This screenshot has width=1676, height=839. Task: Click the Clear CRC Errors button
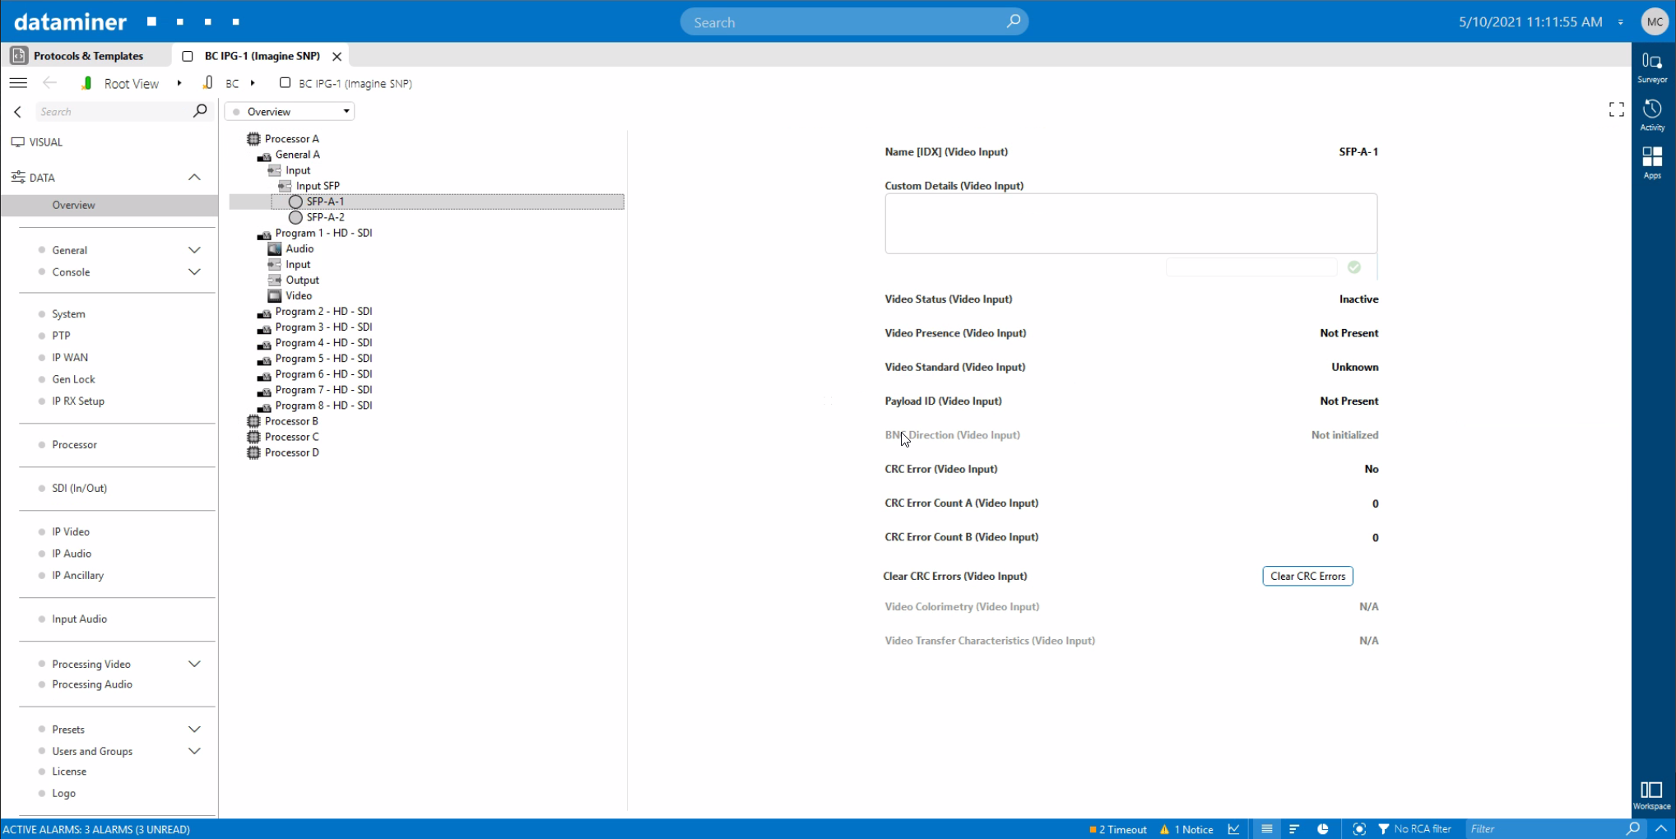[x=1307, y=577]
